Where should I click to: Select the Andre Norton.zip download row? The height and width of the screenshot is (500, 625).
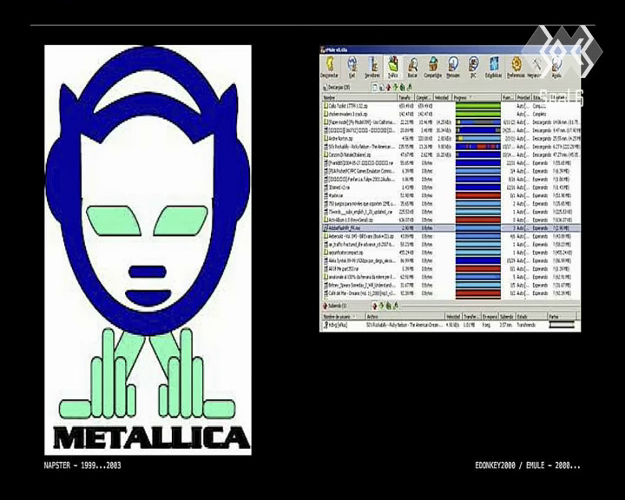[x=451, y=138]
